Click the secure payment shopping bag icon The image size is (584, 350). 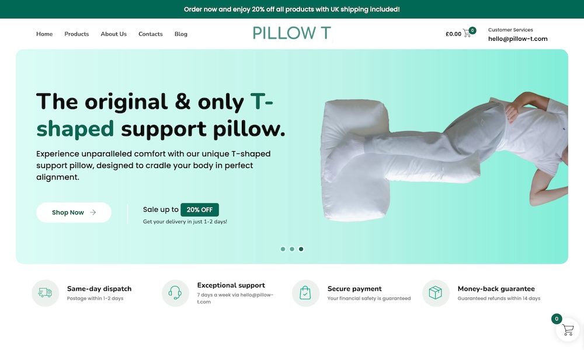[305, 293]
